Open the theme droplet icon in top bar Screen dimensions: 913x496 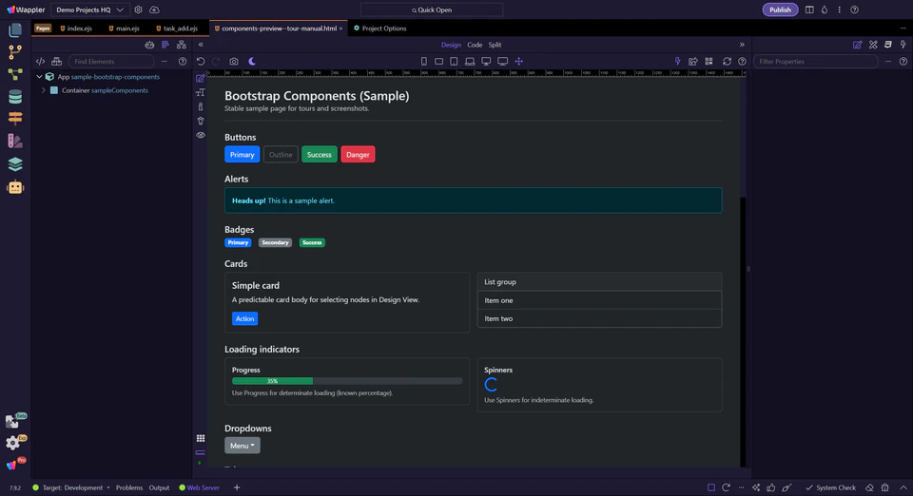pos(825,10)
